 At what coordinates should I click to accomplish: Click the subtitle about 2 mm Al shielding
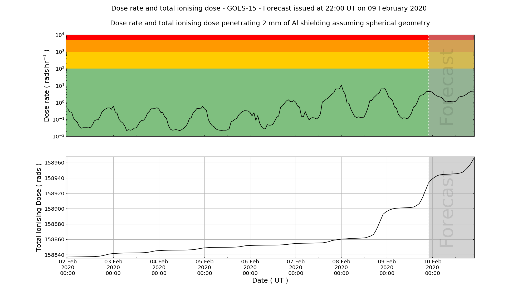270,23
